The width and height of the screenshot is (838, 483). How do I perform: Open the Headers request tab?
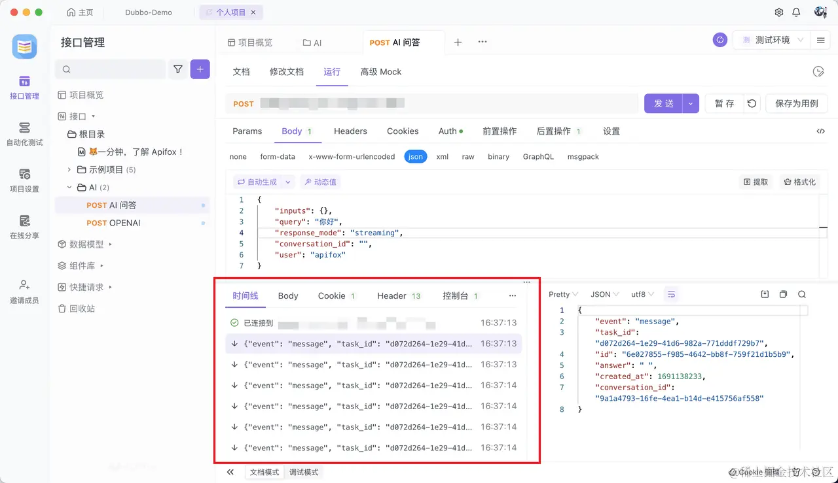click(350, 131)
